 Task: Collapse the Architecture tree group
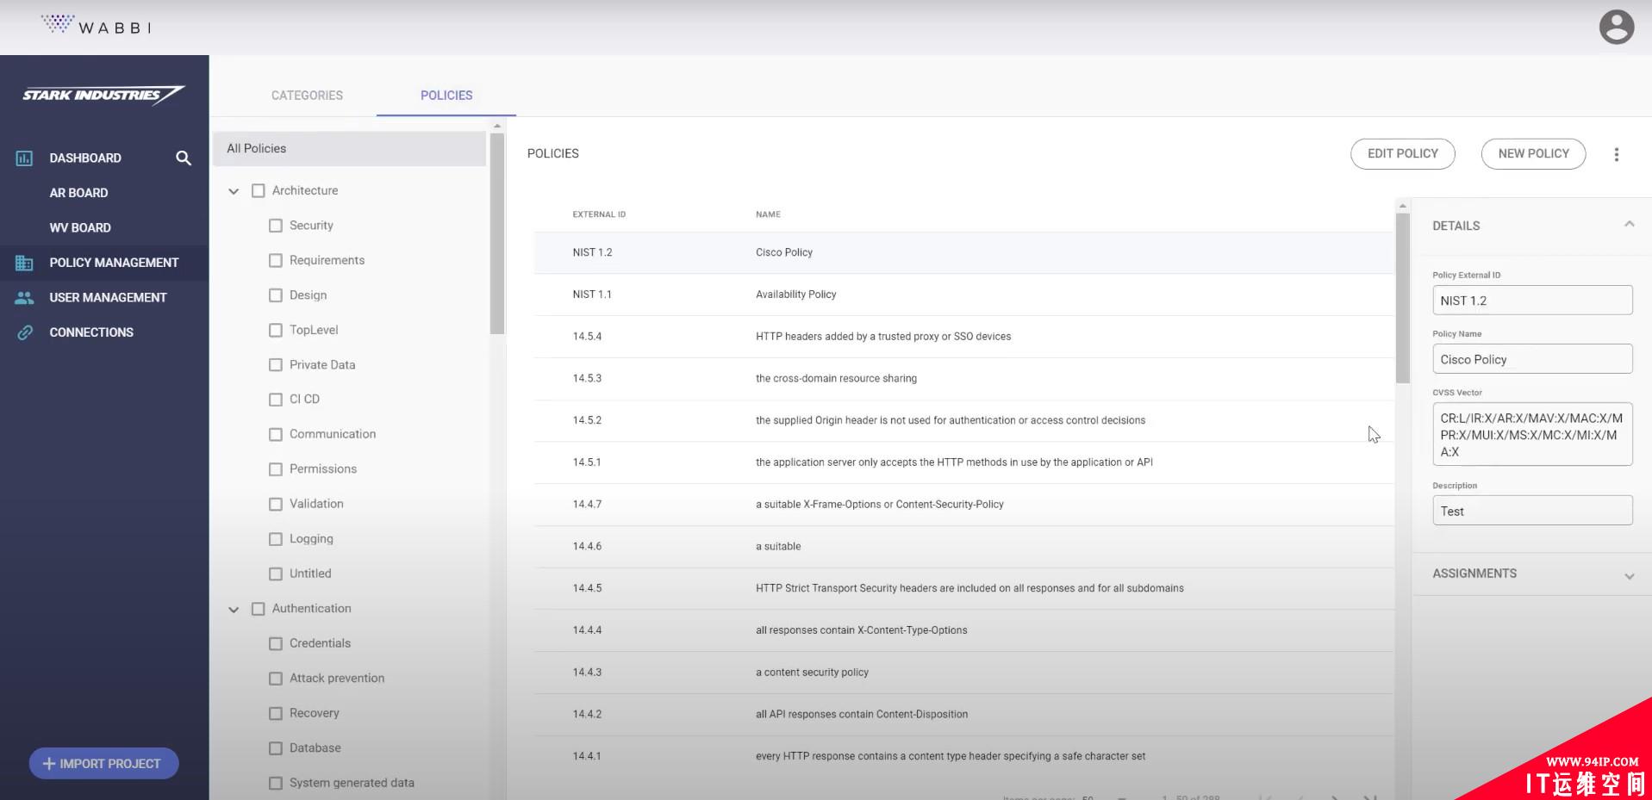point(234,191)
